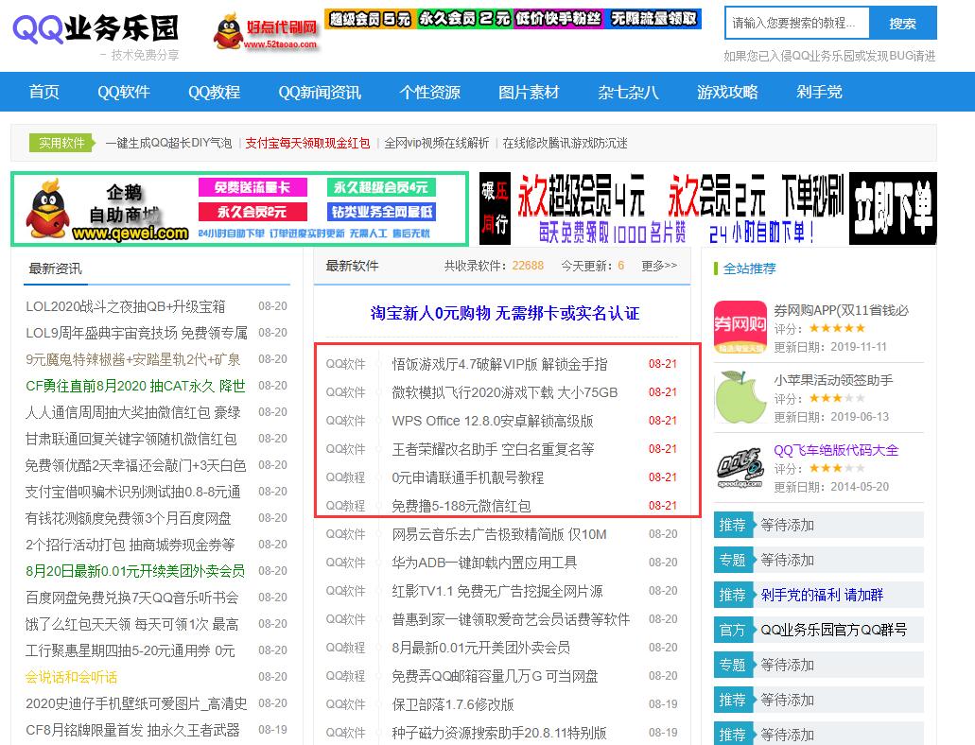Open 支付宝每天领取现金红包 link
975x745 pixels.
(x=307, y=143)
